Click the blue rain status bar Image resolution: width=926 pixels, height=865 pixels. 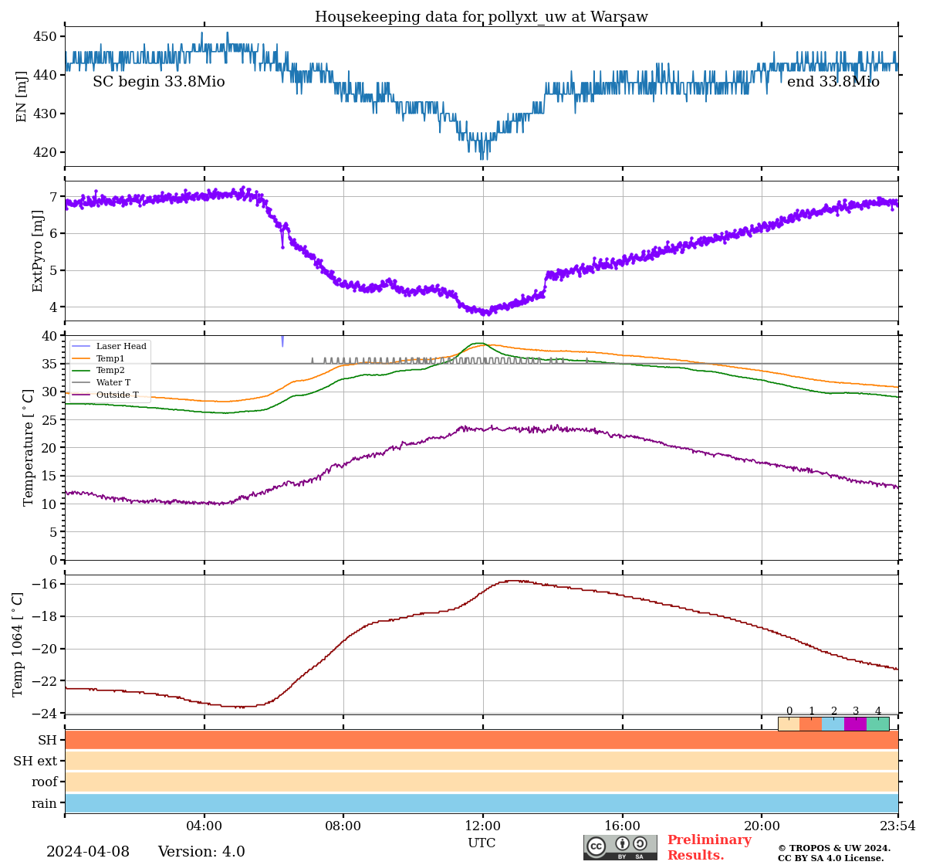pos(482,802)
